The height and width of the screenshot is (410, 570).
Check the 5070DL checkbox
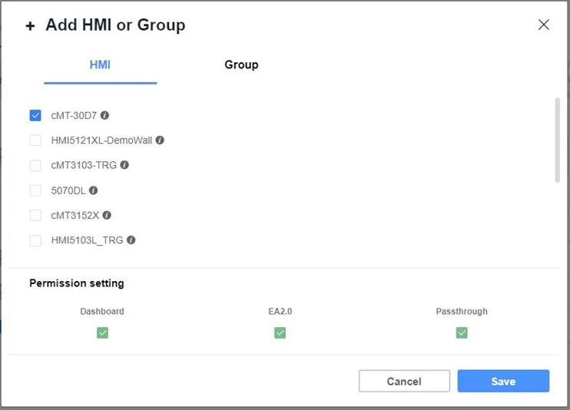[x=35, y=190]
